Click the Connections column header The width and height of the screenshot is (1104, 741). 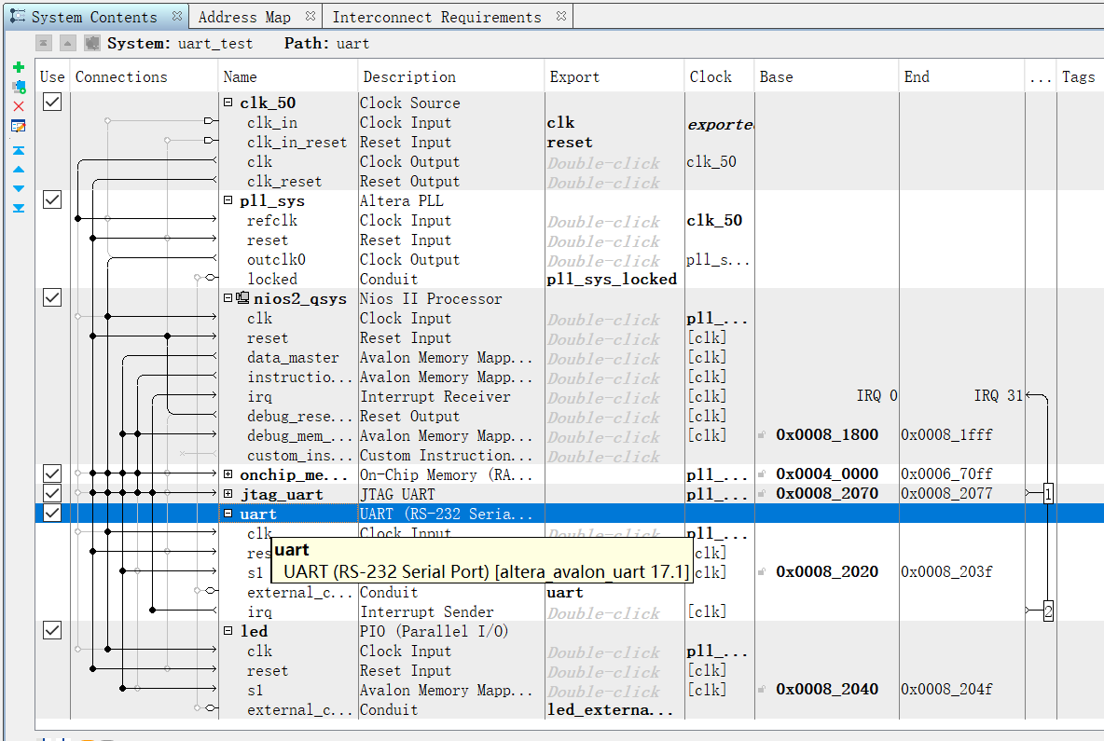145,76
